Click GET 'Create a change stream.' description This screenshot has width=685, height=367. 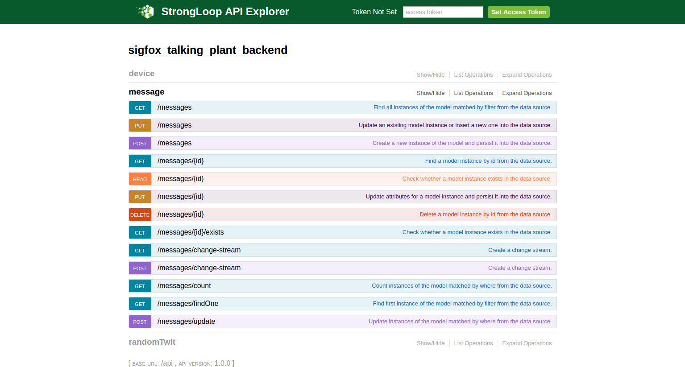(x=520, y=250)
